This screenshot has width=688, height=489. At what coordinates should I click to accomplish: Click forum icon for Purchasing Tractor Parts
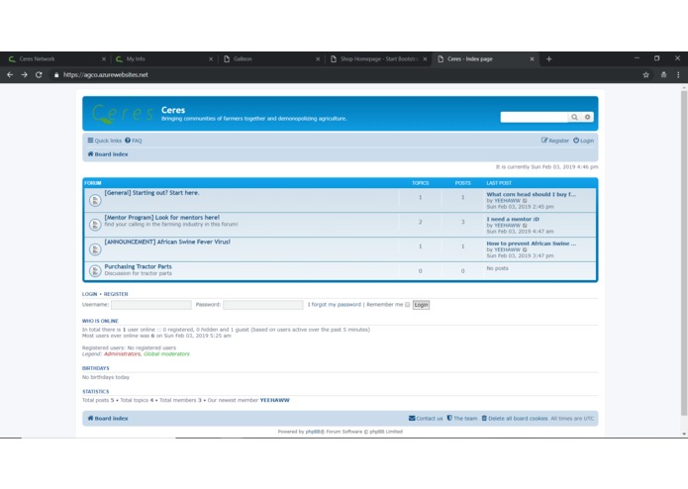95,271
